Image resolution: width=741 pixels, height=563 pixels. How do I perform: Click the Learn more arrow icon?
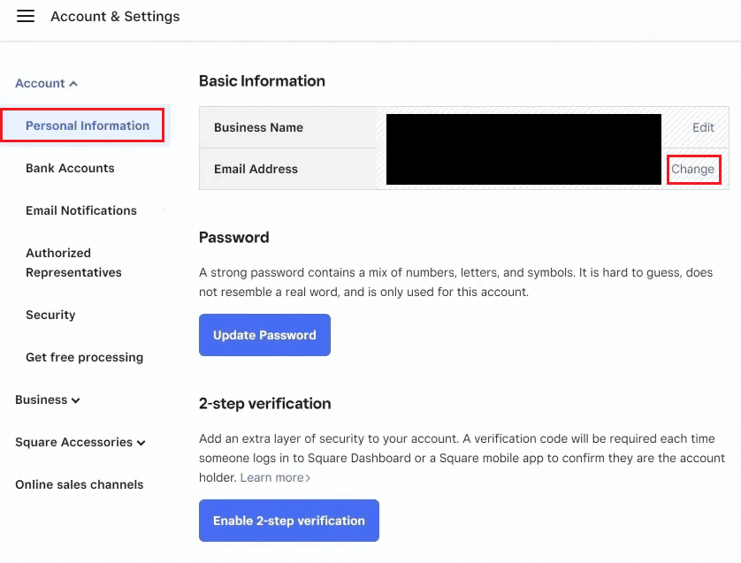pos(308,478)
